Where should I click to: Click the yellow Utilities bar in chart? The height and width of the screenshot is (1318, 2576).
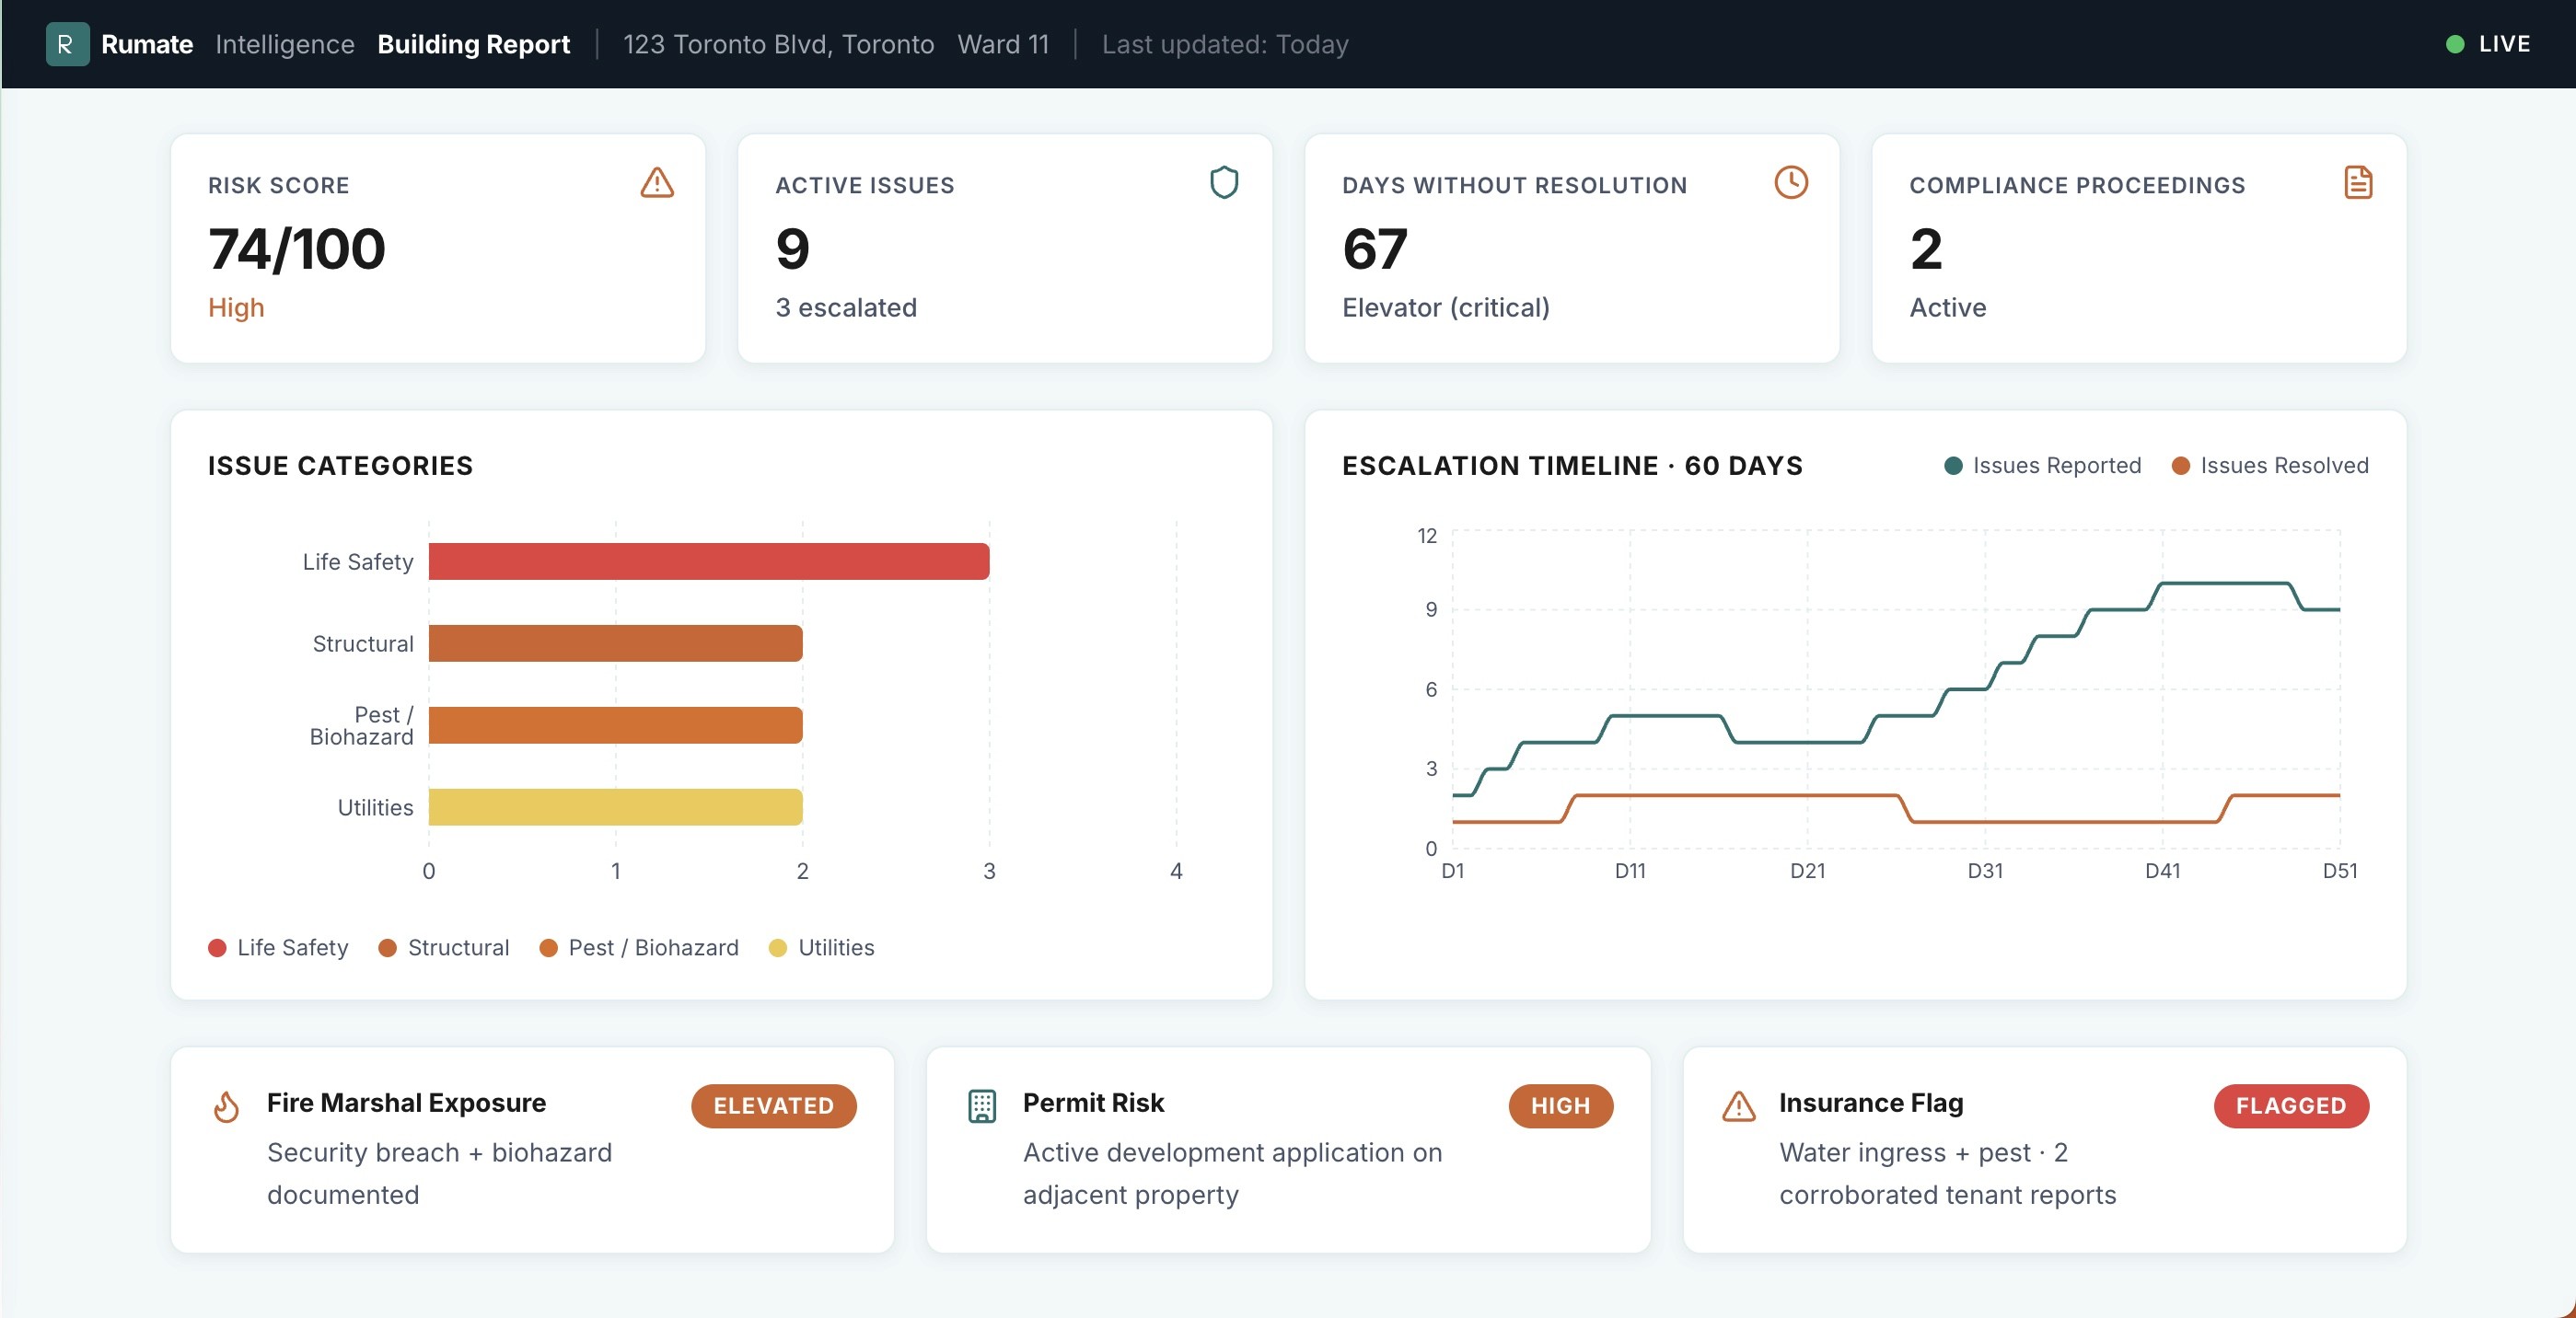coord(615,807)
